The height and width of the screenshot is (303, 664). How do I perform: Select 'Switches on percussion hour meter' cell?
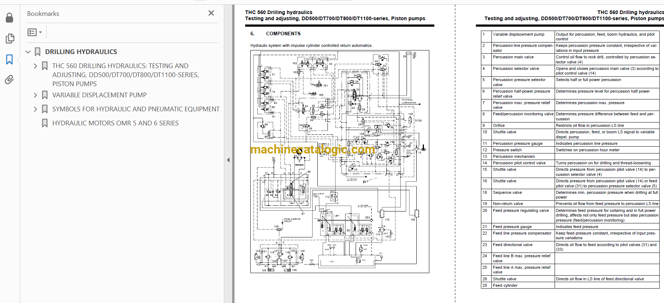coord(607,150)
